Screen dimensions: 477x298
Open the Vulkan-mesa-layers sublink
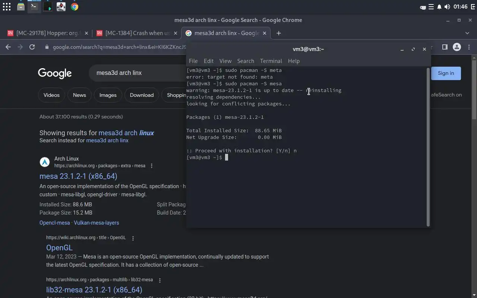(97, 223)
